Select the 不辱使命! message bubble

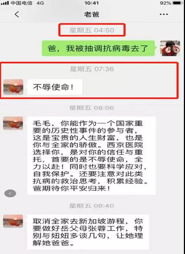[x=55, y=87]
